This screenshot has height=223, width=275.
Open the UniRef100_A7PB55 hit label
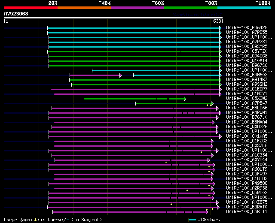[x=247, y=33]
